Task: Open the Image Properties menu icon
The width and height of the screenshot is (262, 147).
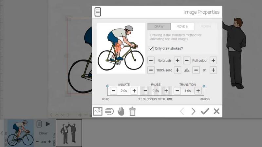Action: 98,12
